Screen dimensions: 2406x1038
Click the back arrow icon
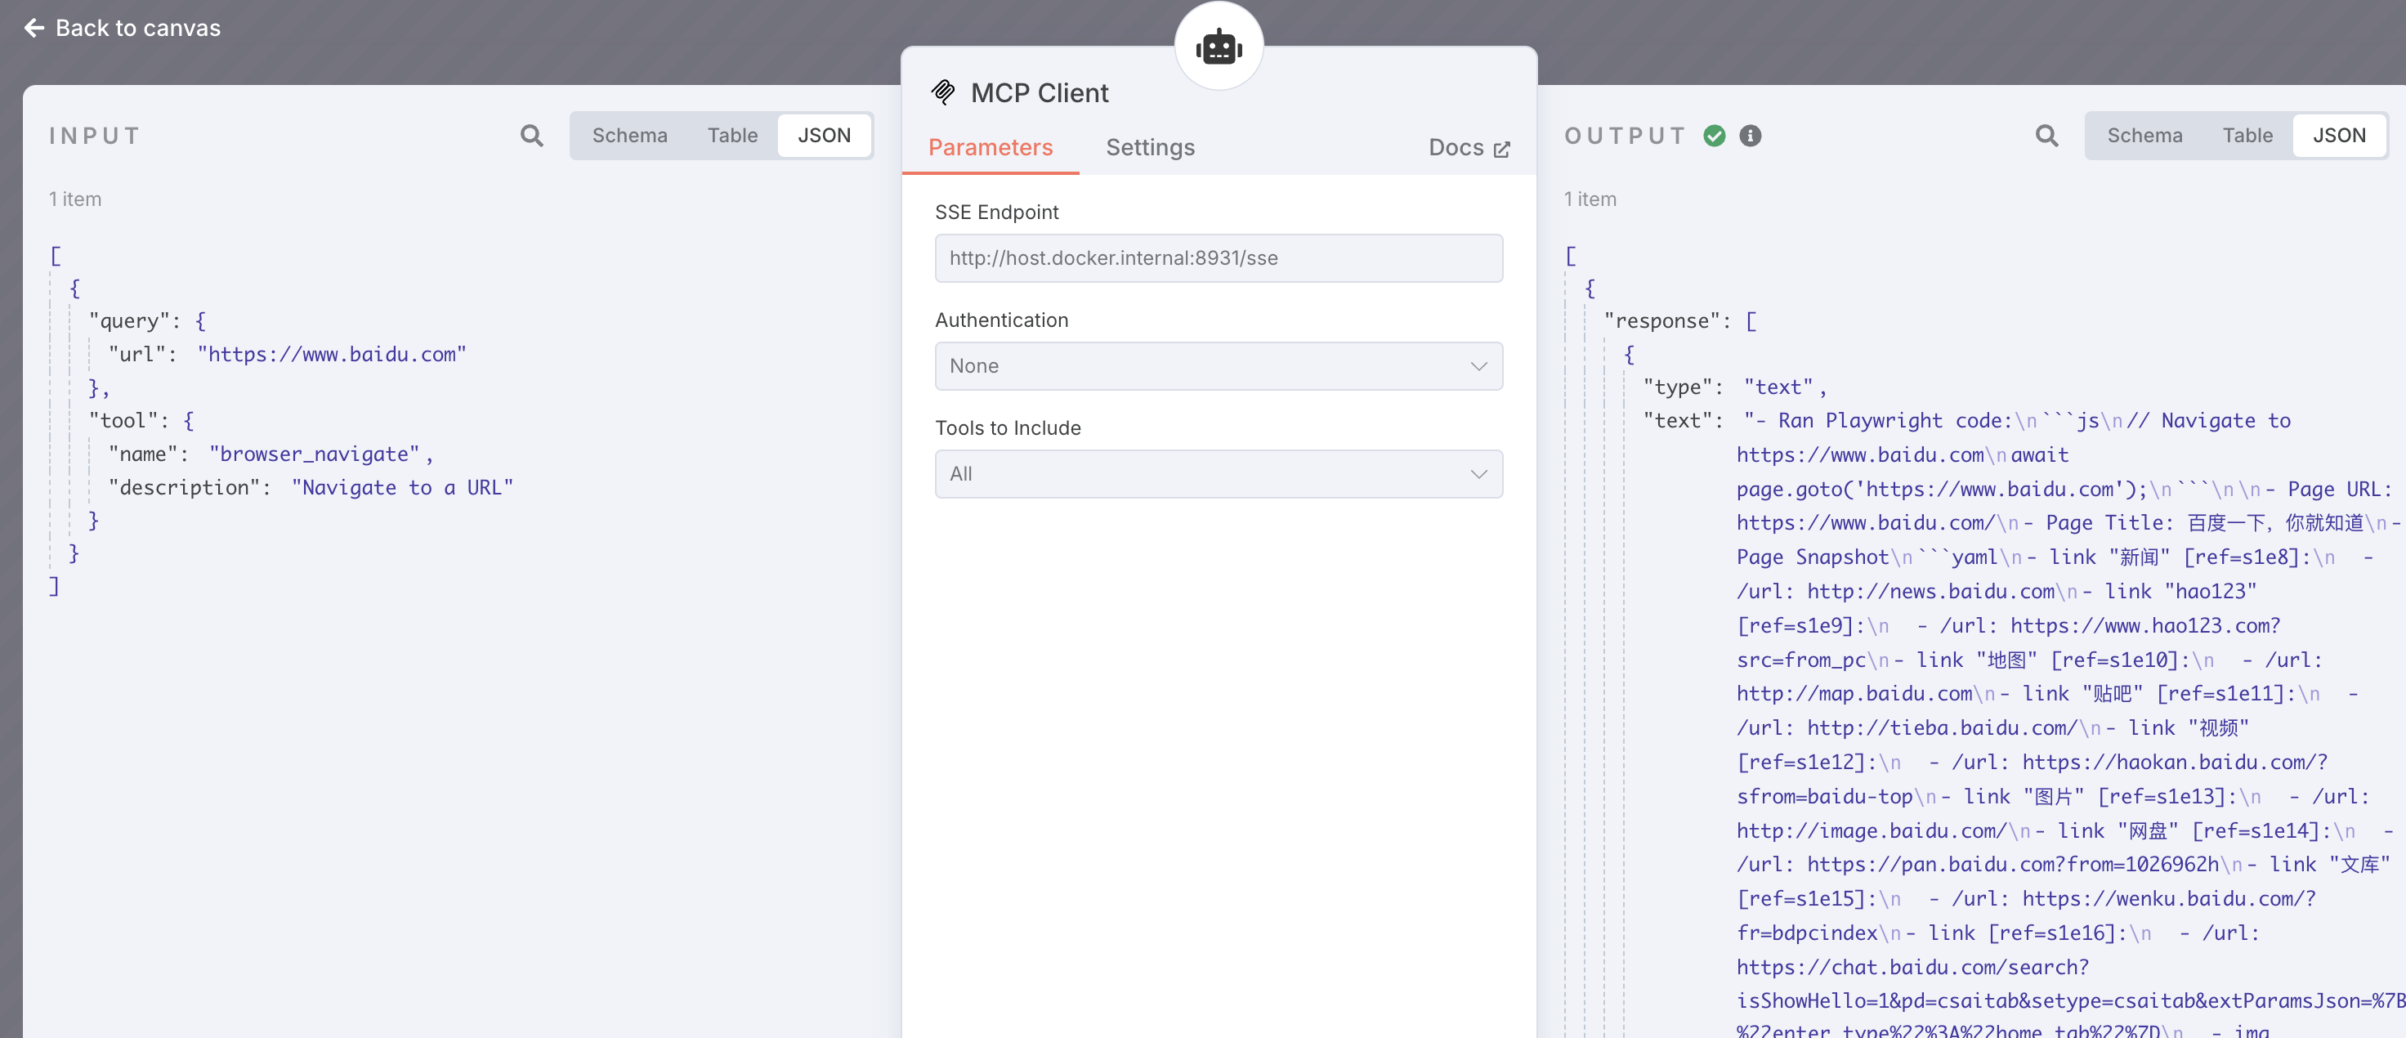tap(34, 28)
